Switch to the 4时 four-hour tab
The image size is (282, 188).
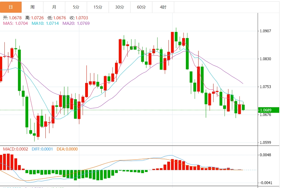(163, 7)
